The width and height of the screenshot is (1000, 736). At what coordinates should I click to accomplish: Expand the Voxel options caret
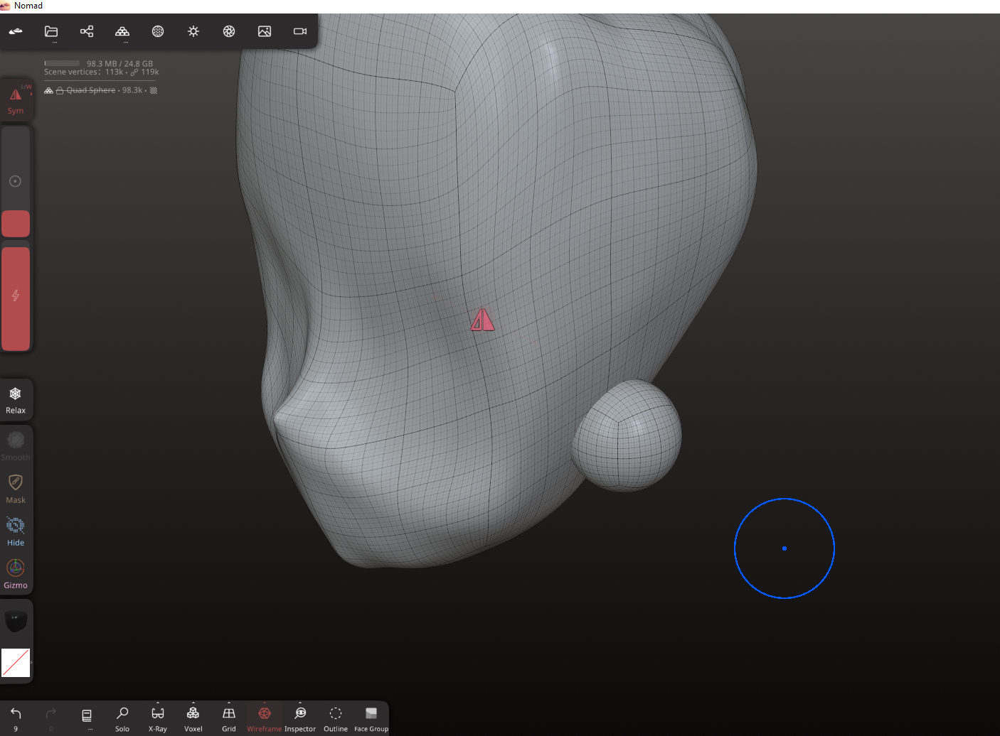[193, 703]
